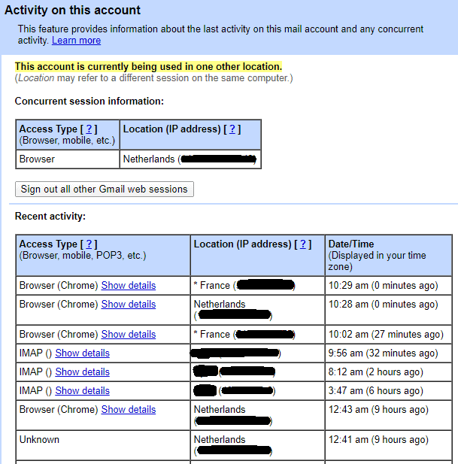The image size is (458, 464).
Task: Open Access Type help in Concurrent session table
Action: (89, 129)
